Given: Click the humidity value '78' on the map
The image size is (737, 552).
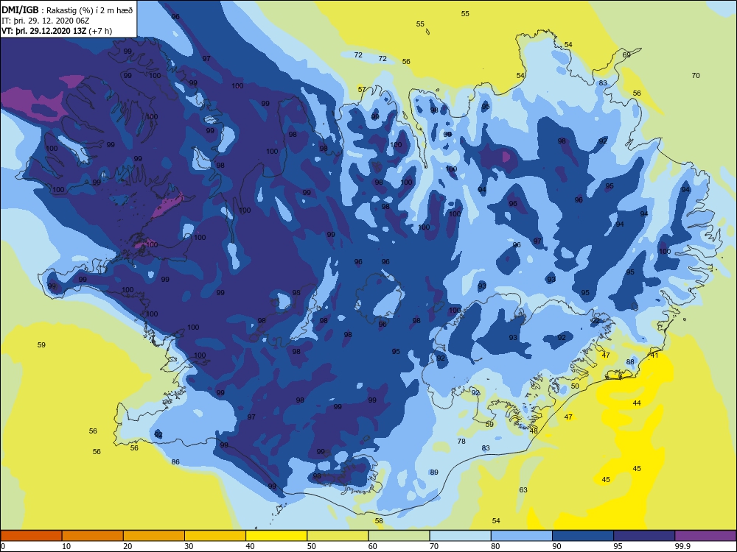Looking at the screenshot, I should [x=461, y=441].
